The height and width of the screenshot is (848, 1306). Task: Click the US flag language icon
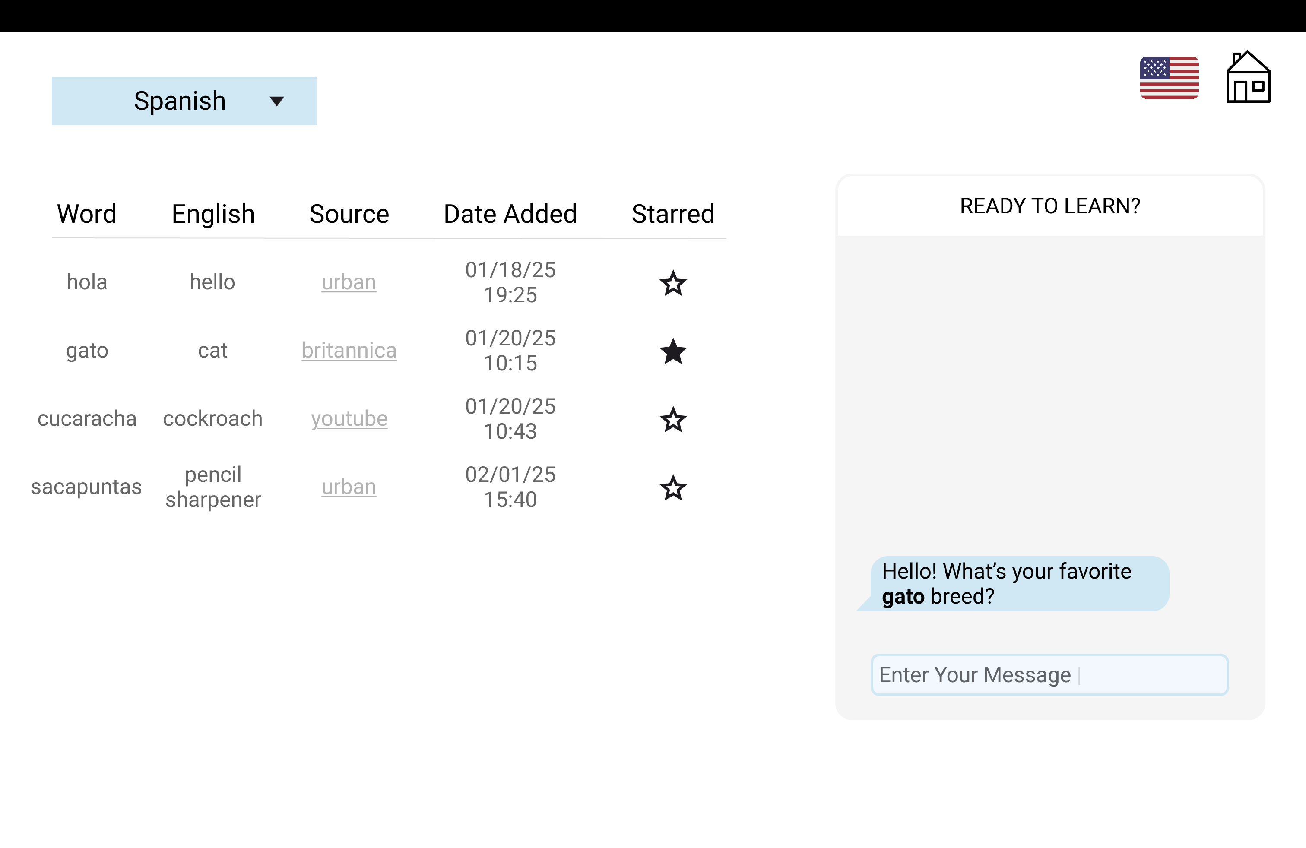pos(1169,78)
